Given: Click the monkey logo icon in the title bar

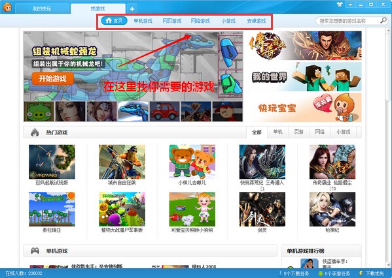Looking at the screenshot, I should coord(7,7).
